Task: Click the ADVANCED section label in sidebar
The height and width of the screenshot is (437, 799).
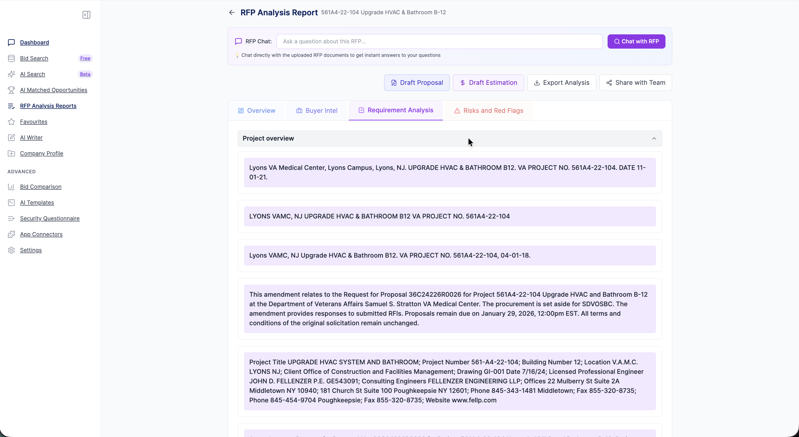Action: (x=21, y=171)
